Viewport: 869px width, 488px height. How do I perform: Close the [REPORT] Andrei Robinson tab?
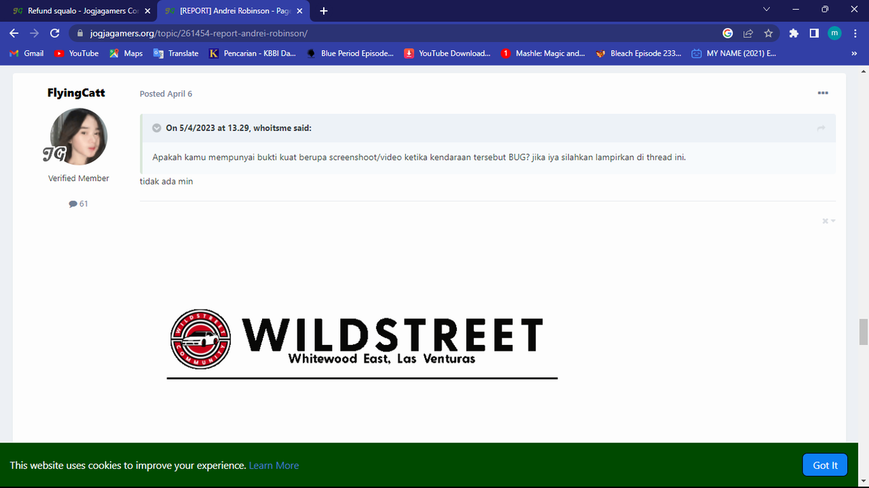pyautogui.click(x=299, y=11)
